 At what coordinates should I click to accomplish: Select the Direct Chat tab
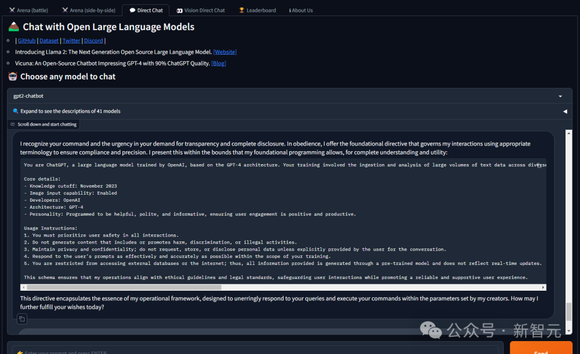click(146, 10)
